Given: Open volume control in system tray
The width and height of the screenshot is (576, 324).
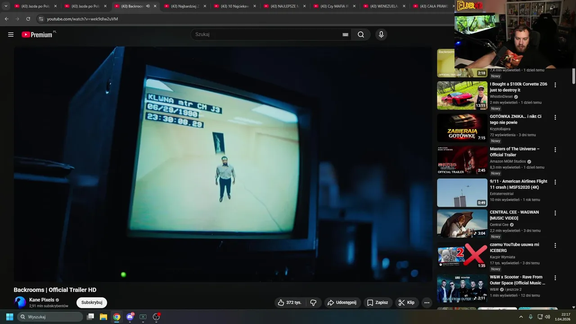Looking at the screenshot, I should 548,317.
